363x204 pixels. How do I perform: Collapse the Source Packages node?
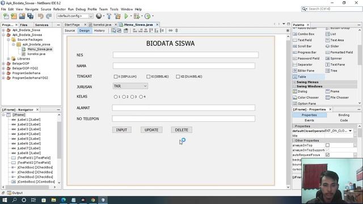[9, 40]
